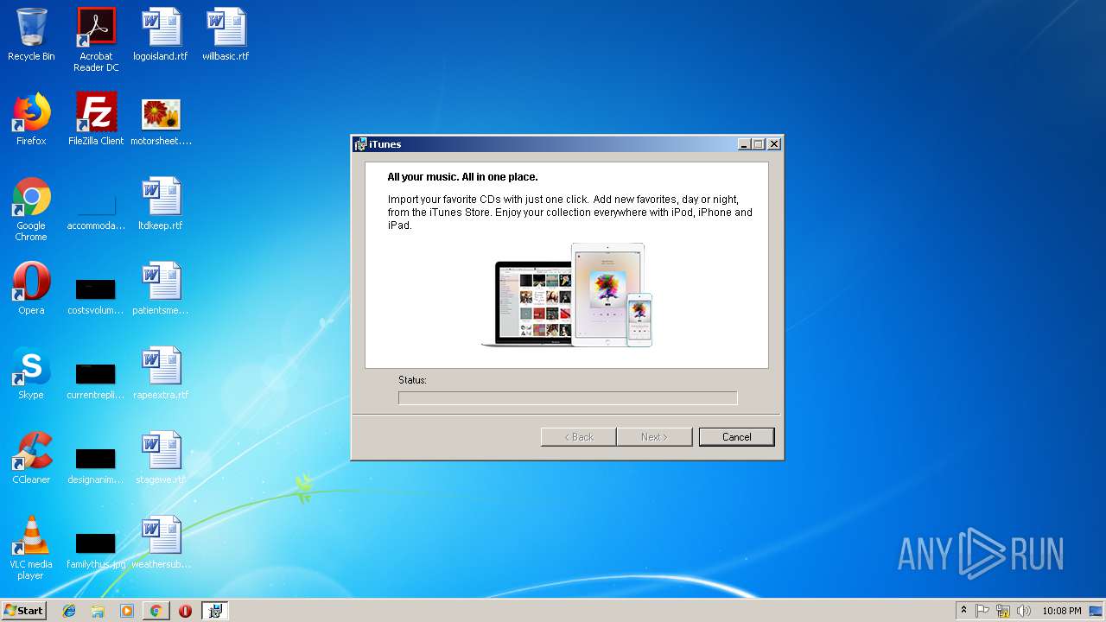Click the Show desktop button

click(1096, 611)
